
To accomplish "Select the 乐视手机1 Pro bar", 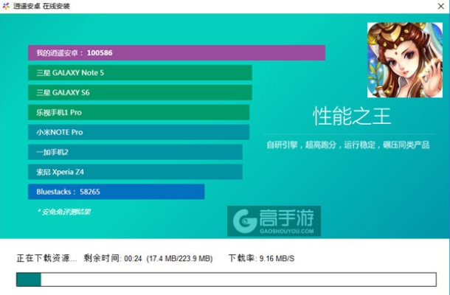I will pos(139,112).
